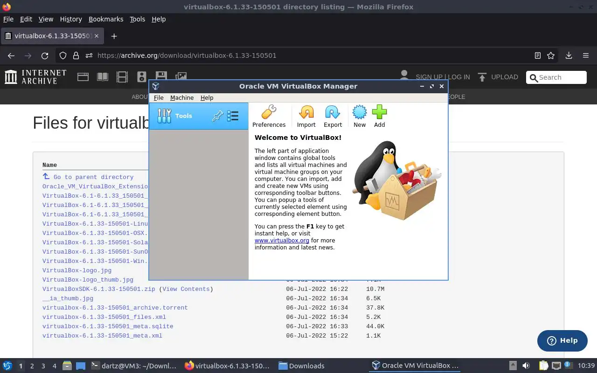Open VirtualBox-logo_thumb.jpg file link

[x=88, y=280]
